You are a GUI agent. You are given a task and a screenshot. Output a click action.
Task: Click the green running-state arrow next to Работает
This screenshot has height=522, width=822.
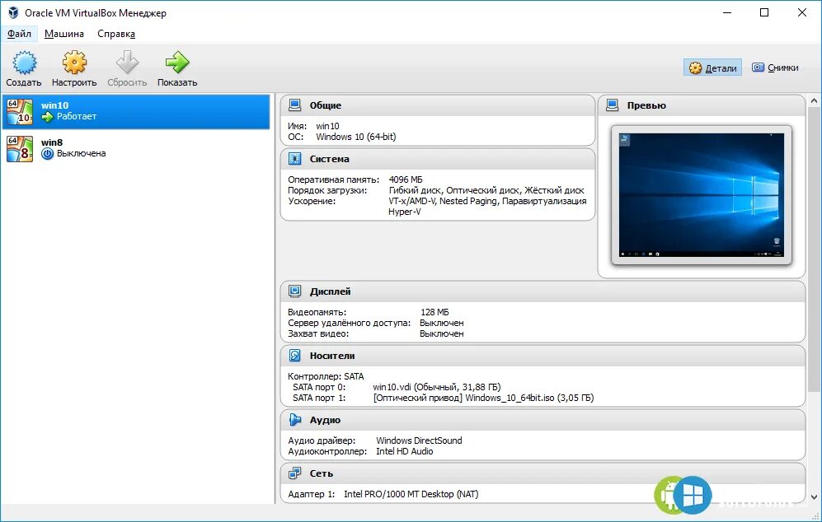click(x=48, y=117)
